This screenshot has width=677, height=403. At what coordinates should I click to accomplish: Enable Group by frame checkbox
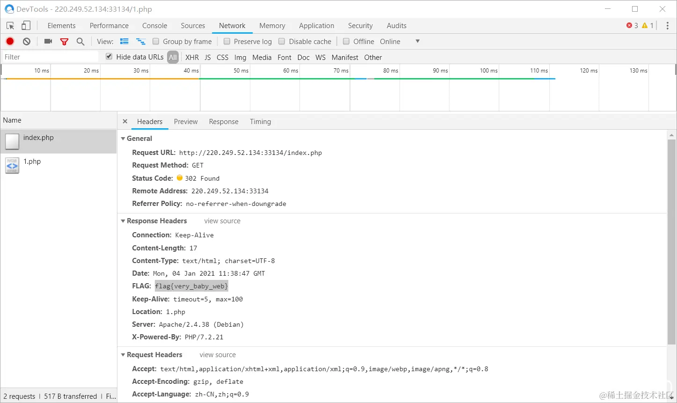pos(156,41)
